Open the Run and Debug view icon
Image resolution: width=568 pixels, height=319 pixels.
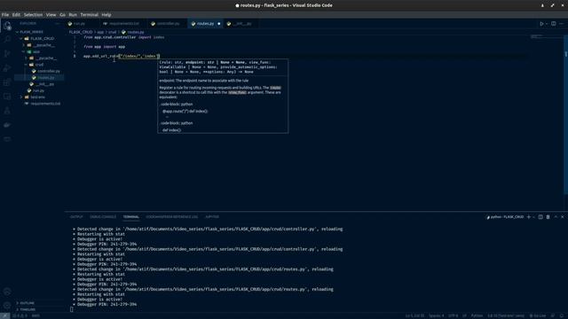(x=7, y=68)
